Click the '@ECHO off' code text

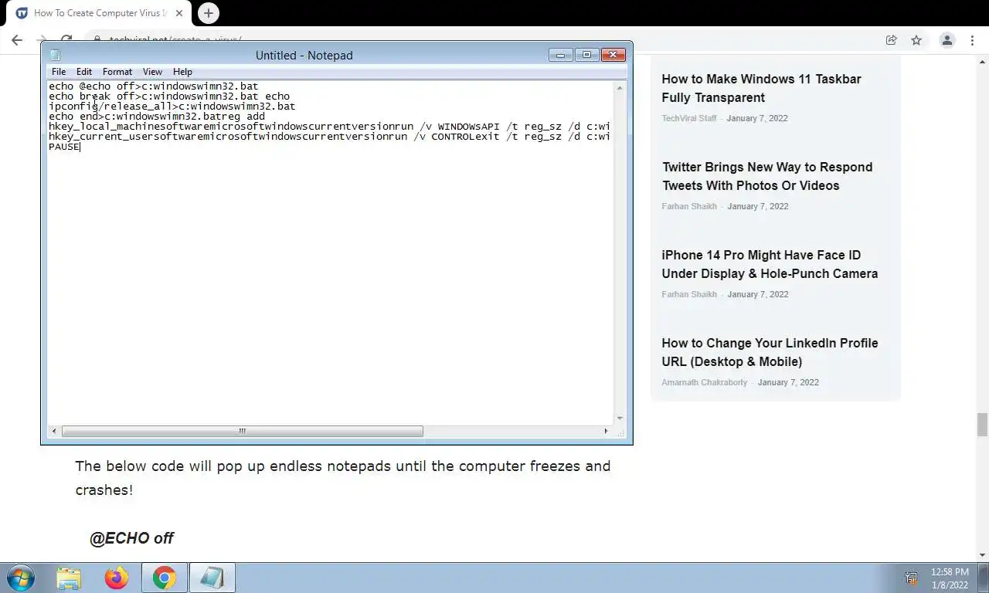(131, 538)
